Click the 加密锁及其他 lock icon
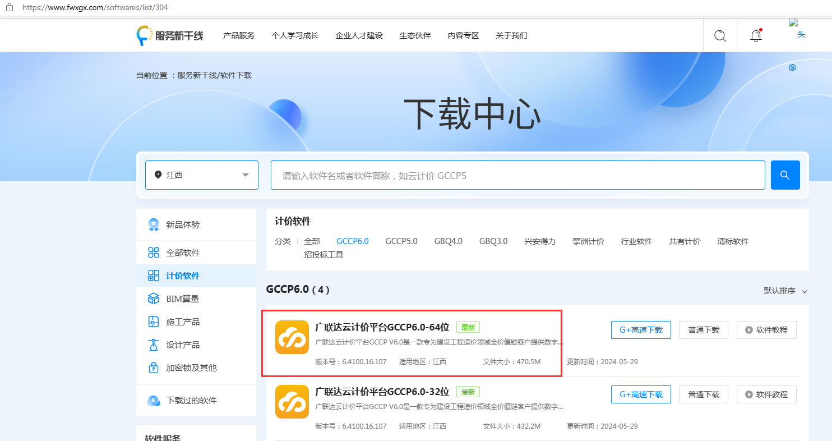The width and height of the screenshot is (832, 441). [154, 367]
